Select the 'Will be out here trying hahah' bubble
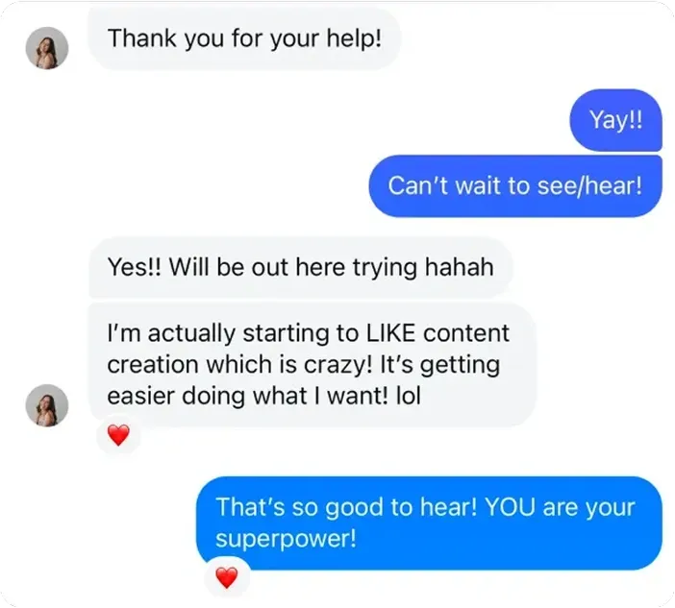This screenshot has height=608, width=675. 301,267
